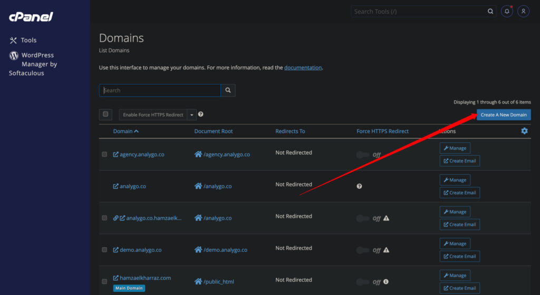Click the magnifier button beside domain search
This screenshot has width=540, height=295.
click(x=228, y=90)
